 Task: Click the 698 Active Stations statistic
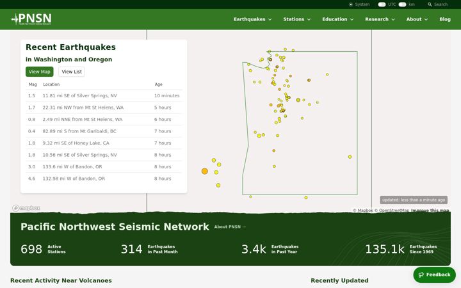[x=43, y=249]
